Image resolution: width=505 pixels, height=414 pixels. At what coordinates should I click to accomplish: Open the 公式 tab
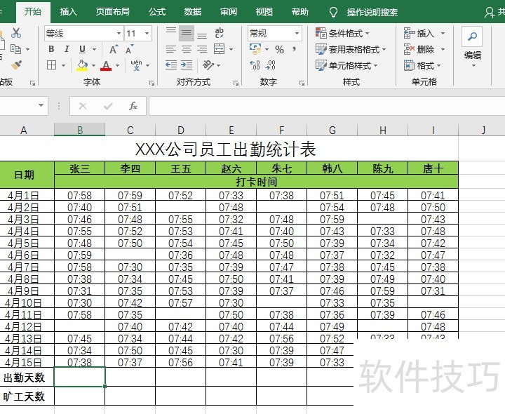point(157,12)
